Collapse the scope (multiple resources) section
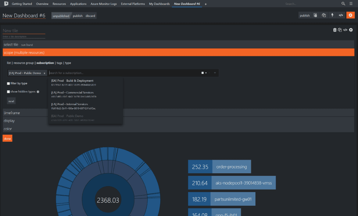The image size is (358, 216). point(178,52)
